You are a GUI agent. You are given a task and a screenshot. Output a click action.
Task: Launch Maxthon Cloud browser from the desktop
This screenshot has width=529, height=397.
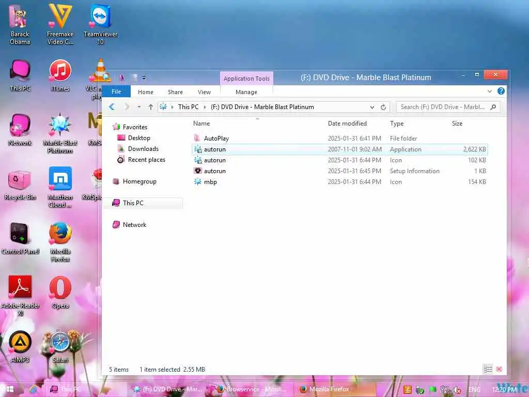pos(60,187)
